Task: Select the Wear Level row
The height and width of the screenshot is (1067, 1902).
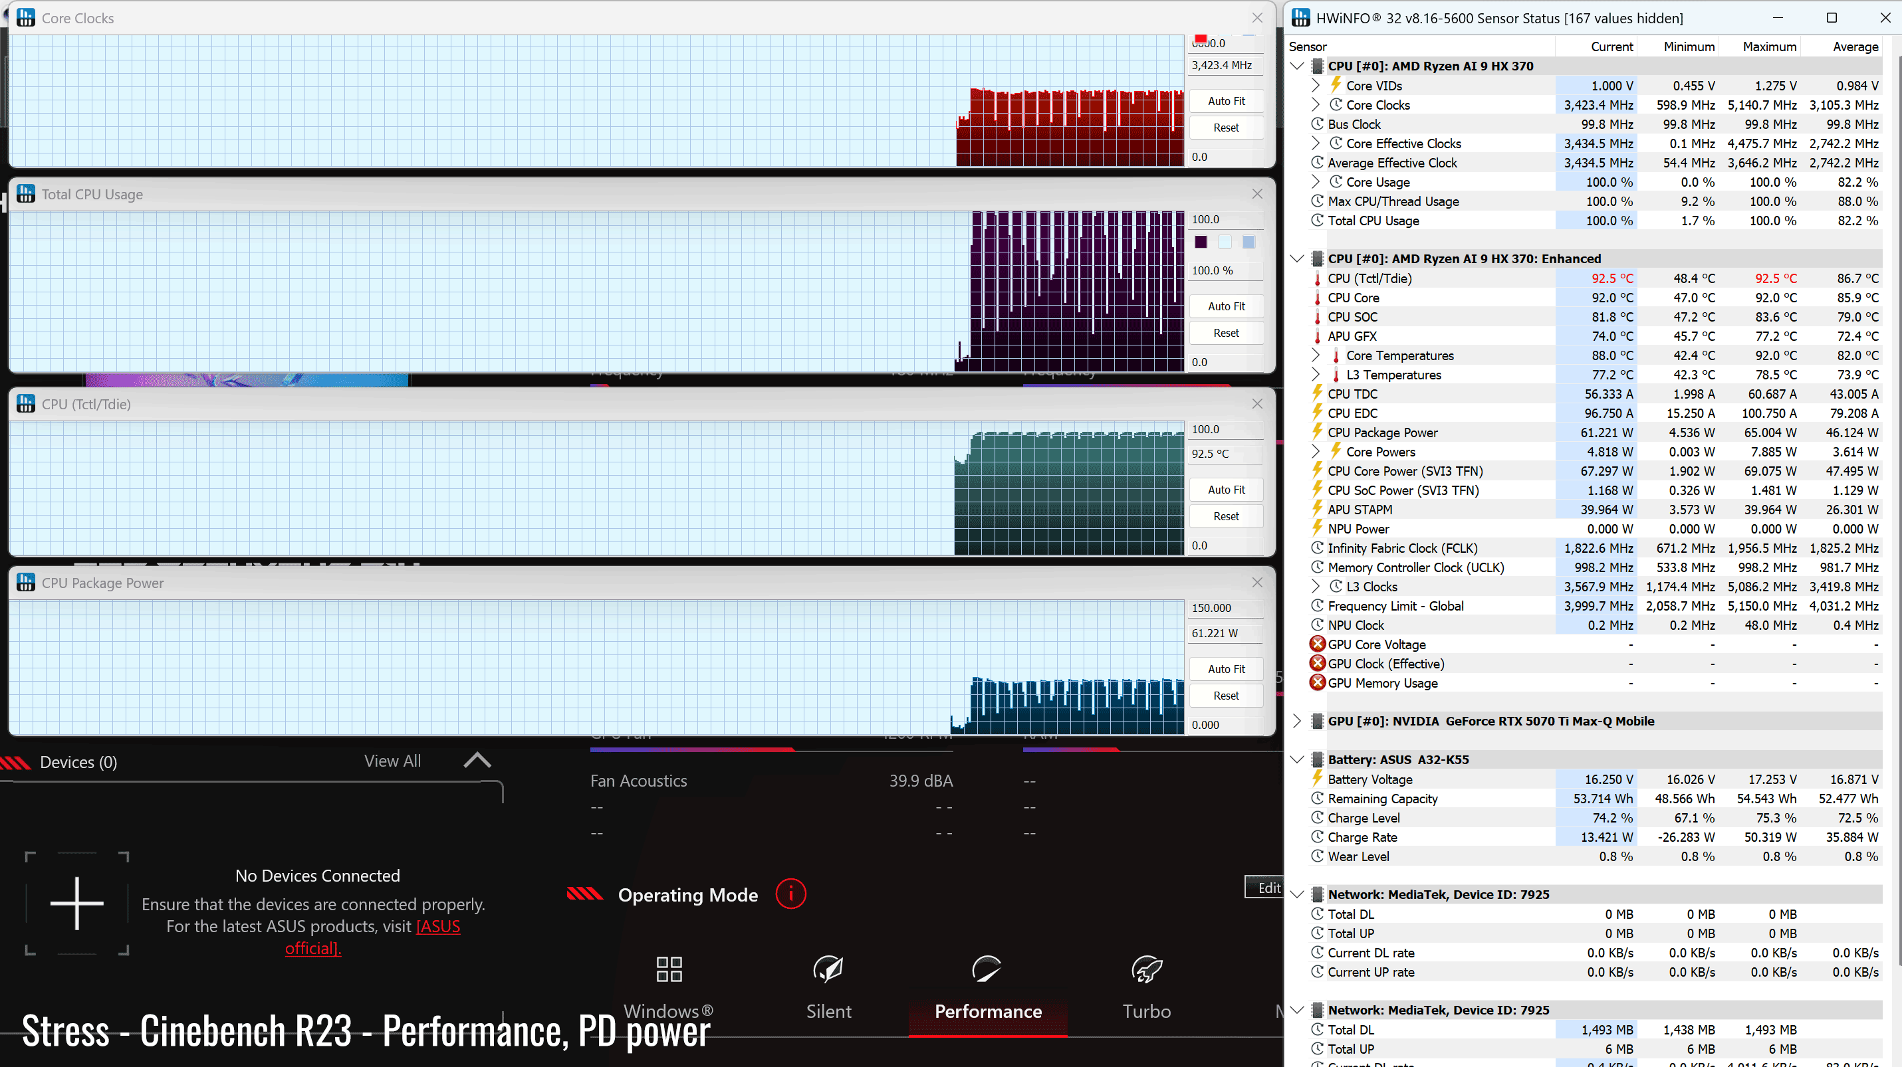Action: point(1595,856)
